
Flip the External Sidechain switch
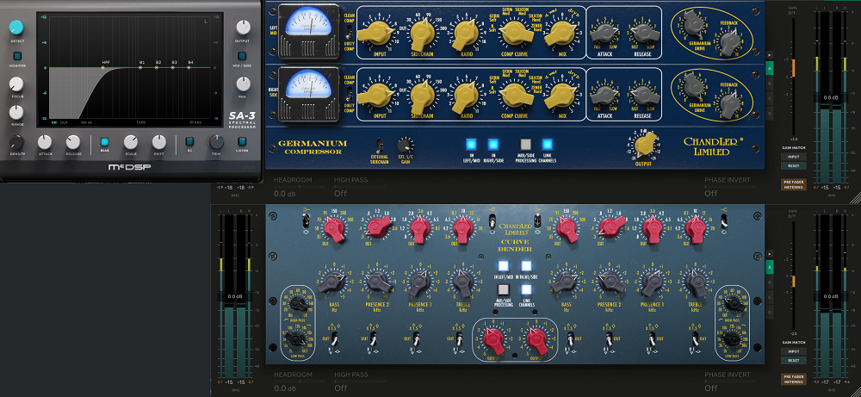point(378,145)
